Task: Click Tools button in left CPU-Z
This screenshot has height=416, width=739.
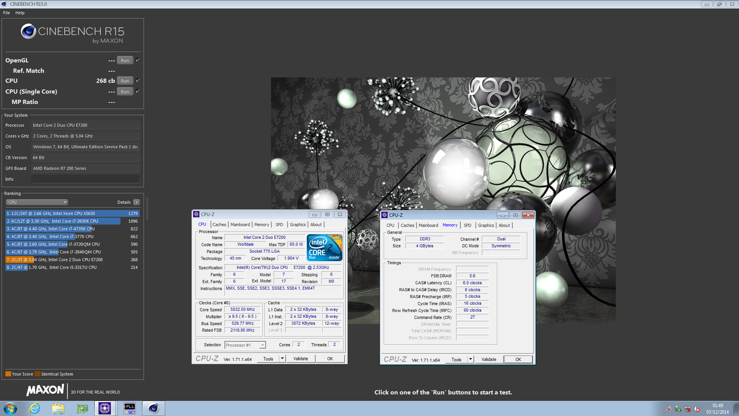Action: [x=268, y=359]
